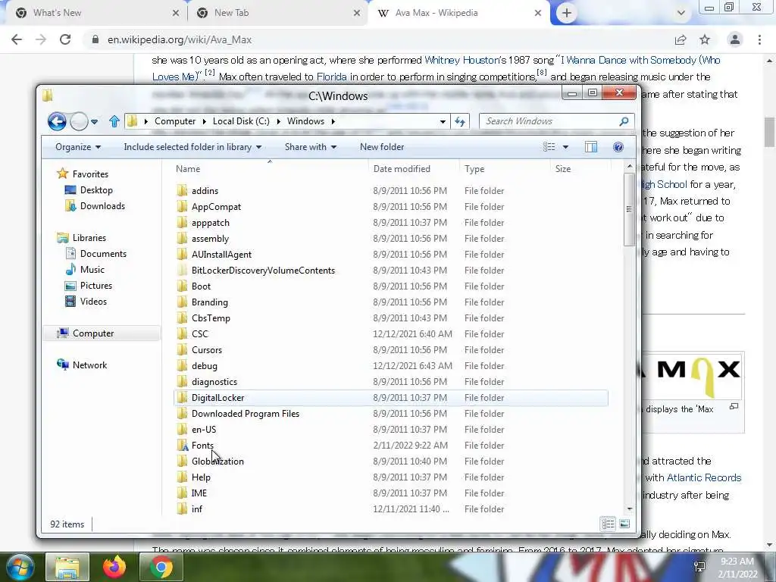Click Local Disk (C:) breadcrumb

(241, 121)
